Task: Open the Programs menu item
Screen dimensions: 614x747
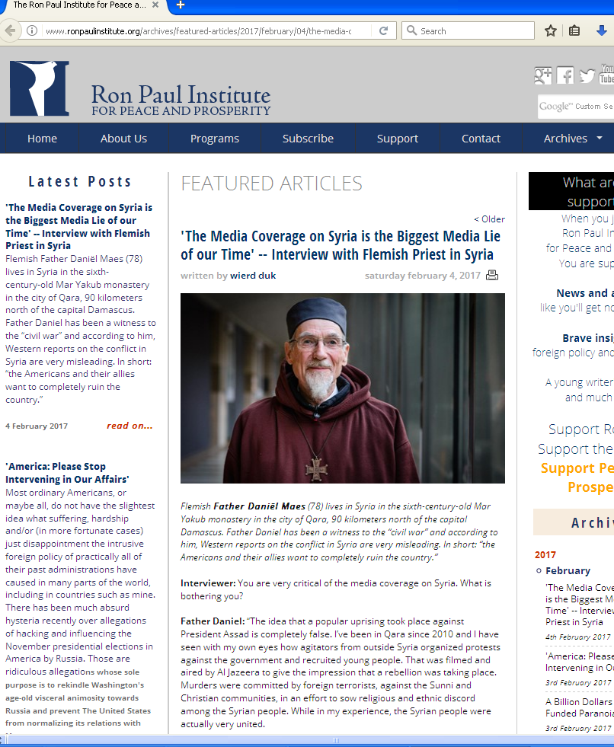Action: (215, 139)
